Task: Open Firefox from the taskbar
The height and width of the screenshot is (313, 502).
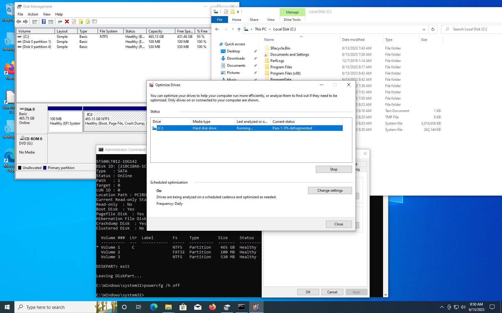Action: tap(212, 307)
